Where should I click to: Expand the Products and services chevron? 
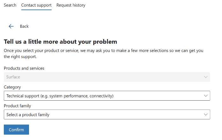[205, 77]
